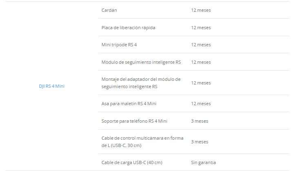
Task: Select 12 meses beside Montaje del adaptador
Action: 201,83
